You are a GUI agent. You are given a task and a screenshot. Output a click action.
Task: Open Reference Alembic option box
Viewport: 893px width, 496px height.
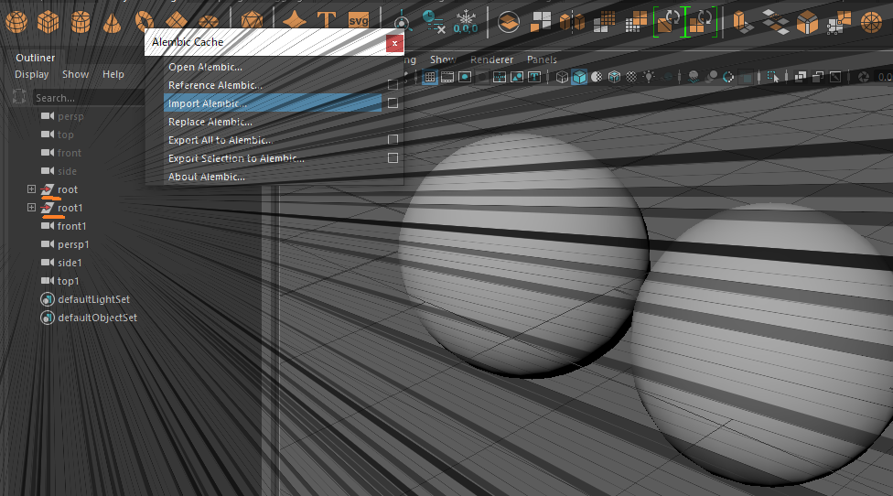pyautogui.click(x=393, y=85)
